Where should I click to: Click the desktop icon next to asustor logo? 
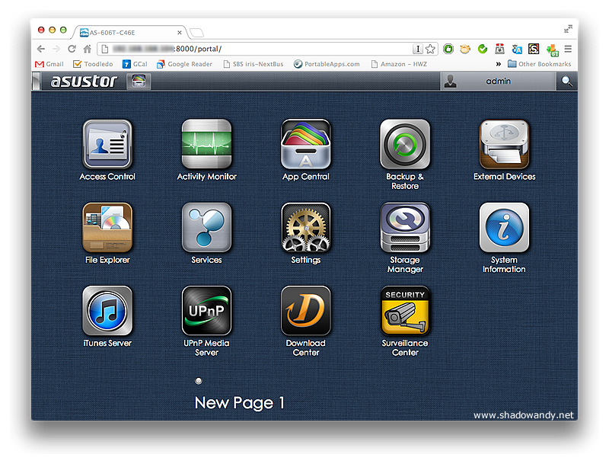point(139,82)
